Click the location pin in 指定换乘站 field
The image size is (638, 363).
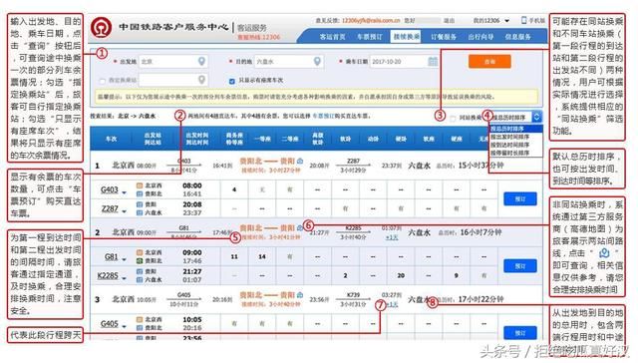201,80
